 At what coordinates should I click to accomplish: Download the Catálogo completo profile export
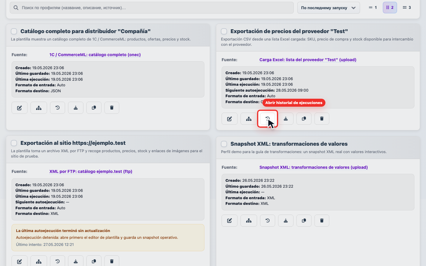point(76,108)
